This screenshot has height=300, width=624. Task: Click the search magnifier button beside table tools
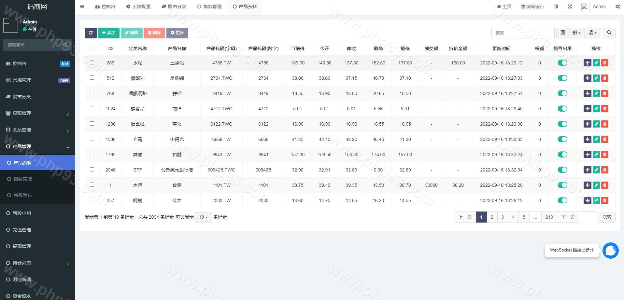(x=609, y=33)
